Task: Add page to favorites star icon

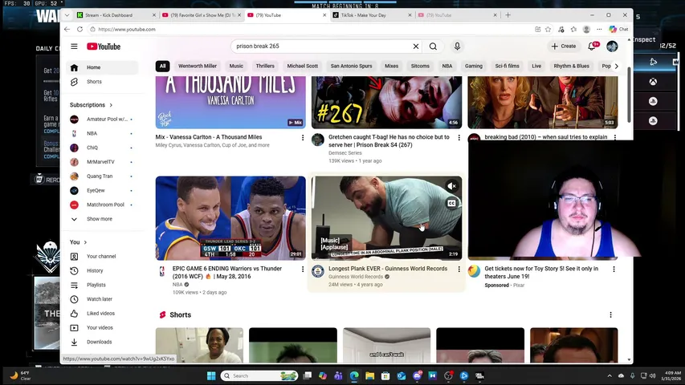Action: click(548, 29)
